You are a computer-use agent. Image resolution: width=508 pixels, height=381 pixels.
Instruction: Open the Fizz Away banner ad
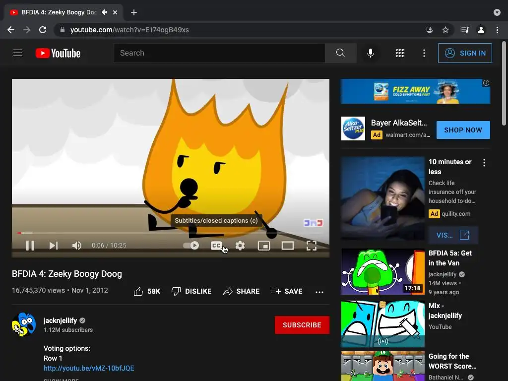415,91
